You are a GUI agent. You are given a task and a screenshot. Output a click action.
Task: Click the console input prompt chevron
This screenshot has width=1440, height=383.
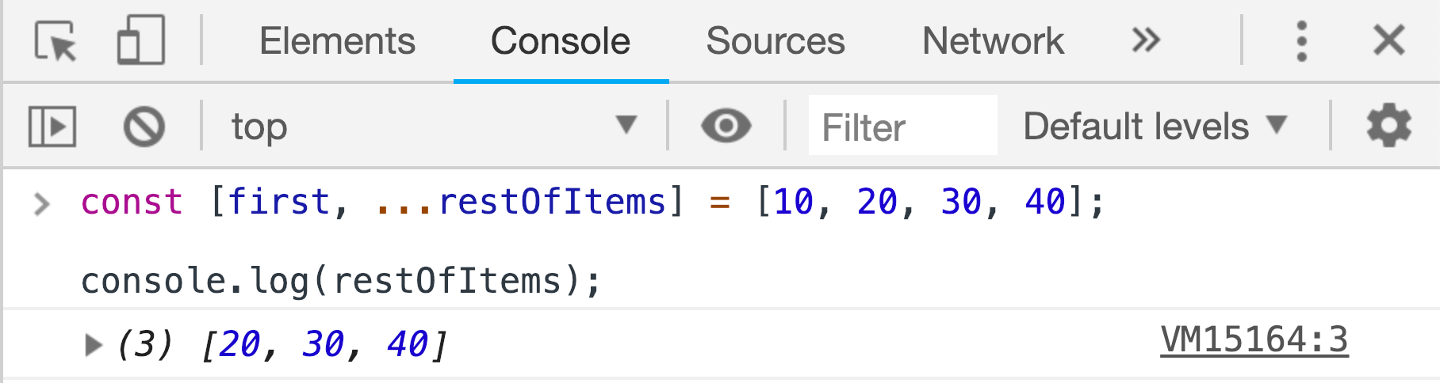pos(42,204)
